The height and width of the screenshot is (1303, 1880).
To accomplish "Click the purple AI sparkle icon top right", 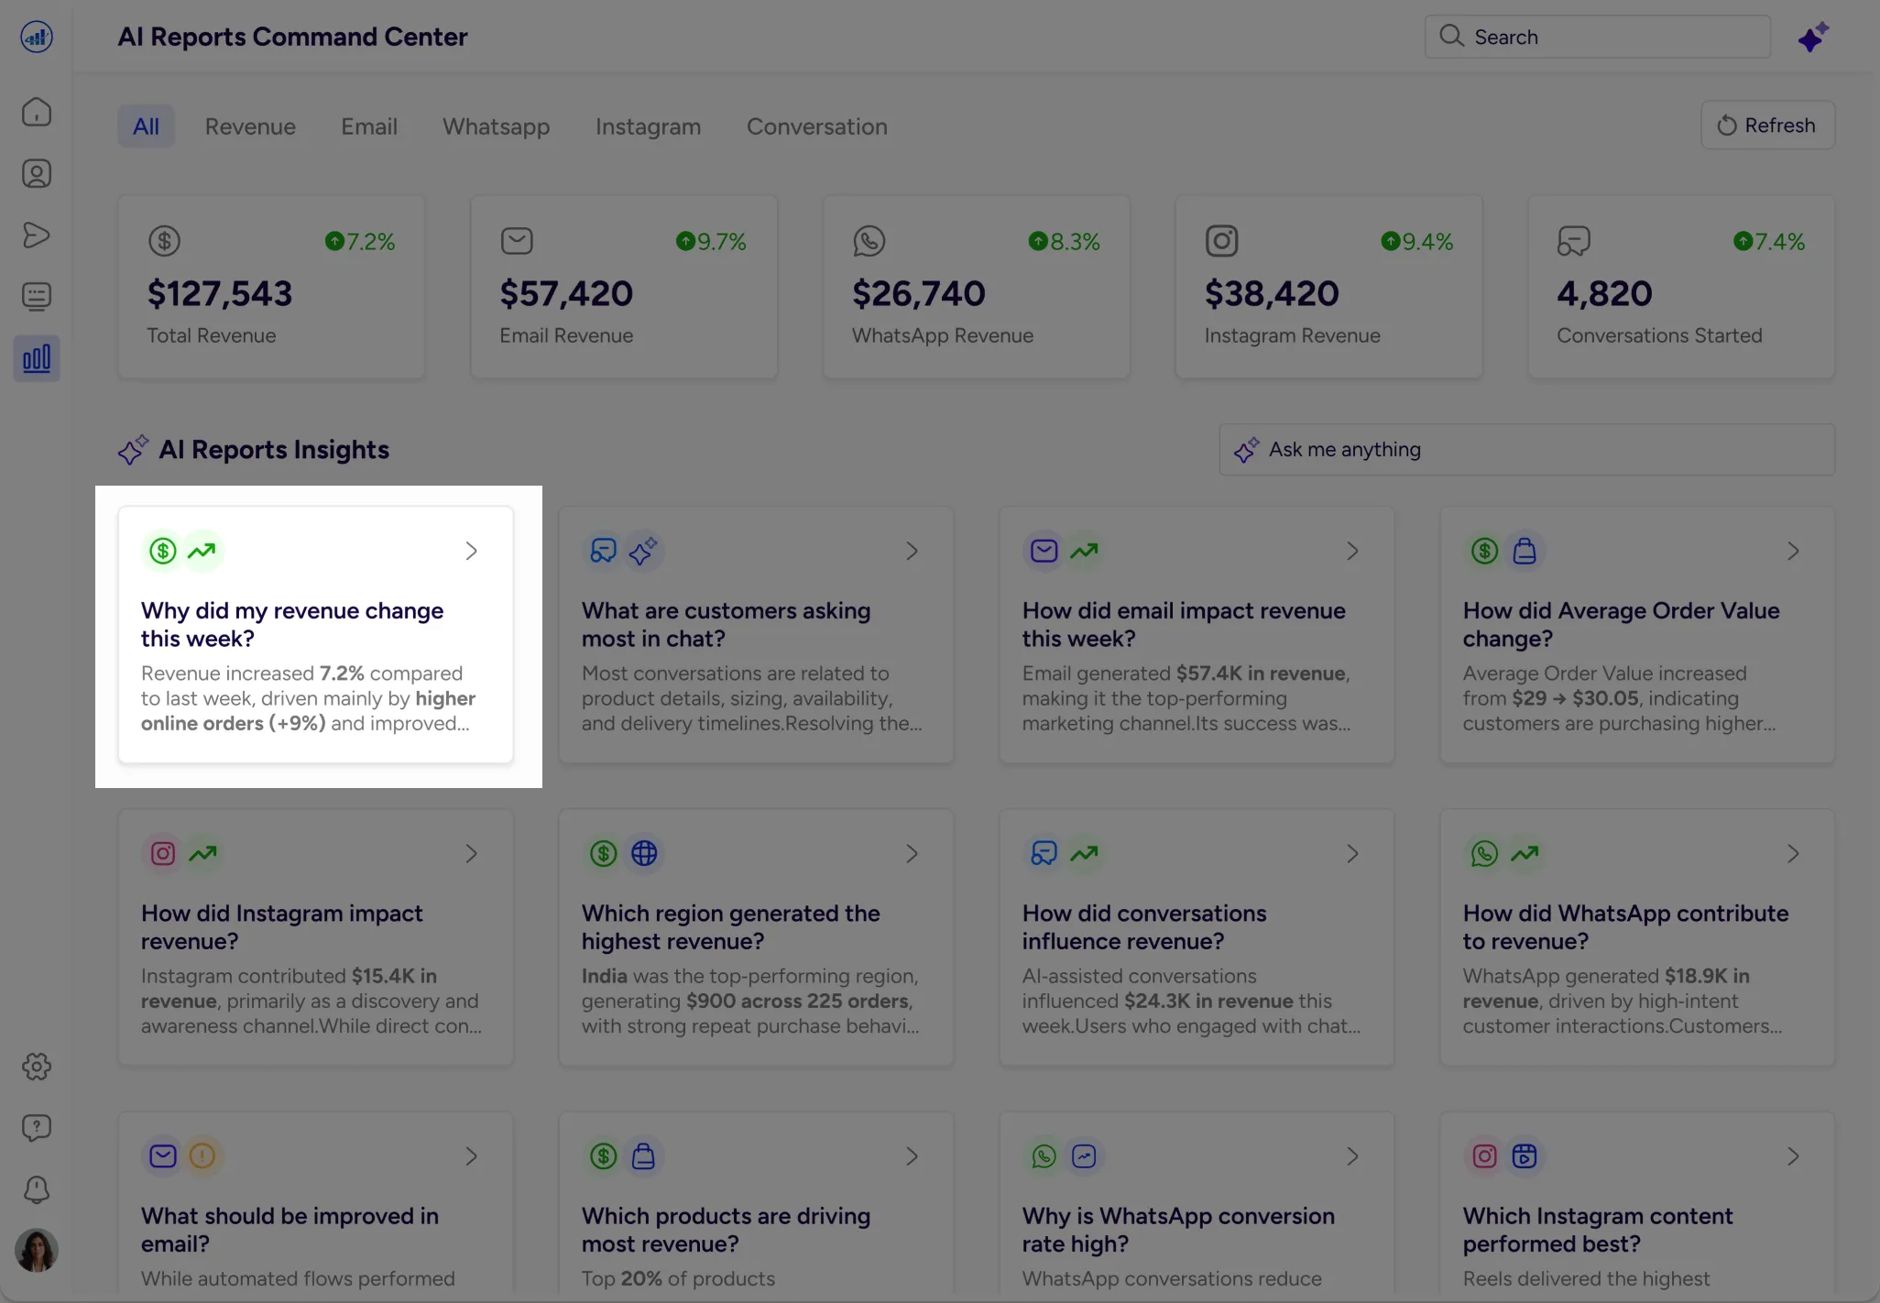I will pos(1812,38).
